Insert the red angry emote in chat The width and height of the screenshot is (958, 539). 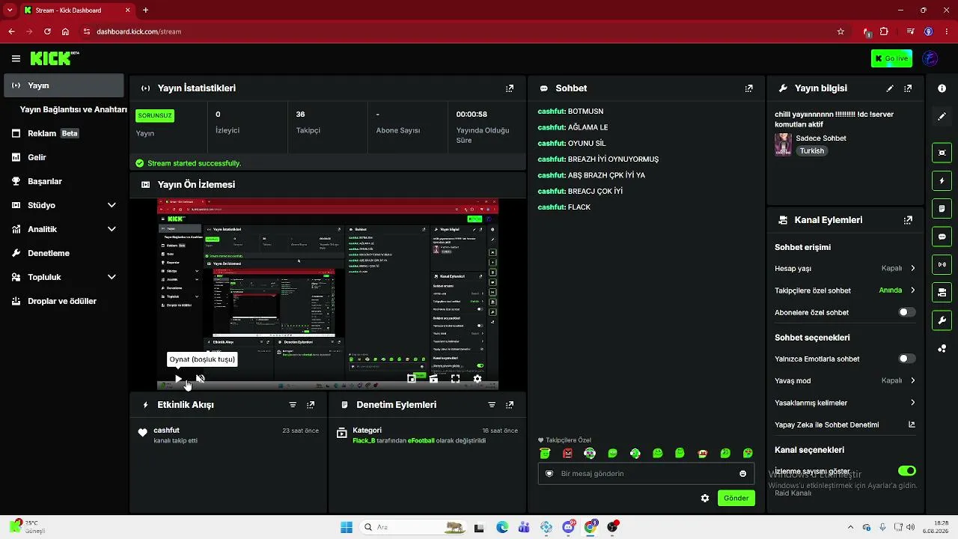point(567,453)
